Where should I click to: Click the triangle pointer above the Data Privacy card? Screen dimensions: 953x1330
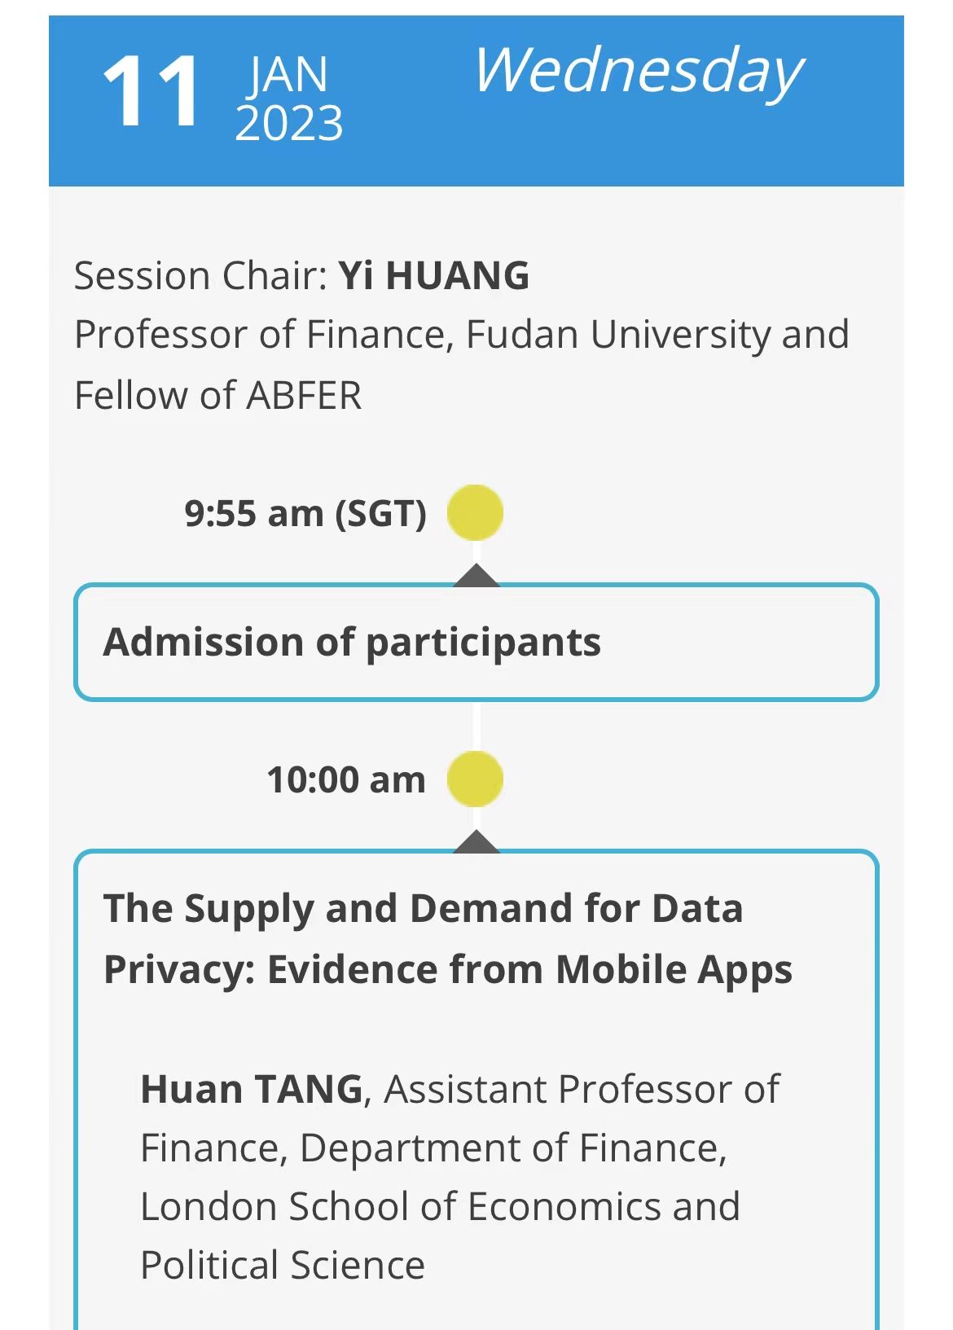coord(476,841)
